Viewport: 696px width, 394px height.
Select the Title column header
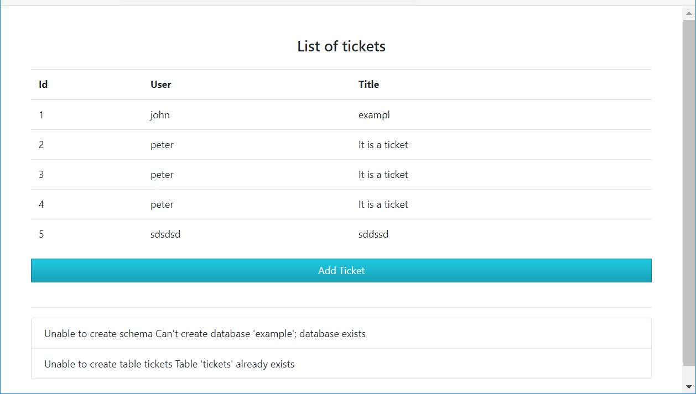pyautogui.click(x=368, y=85)
